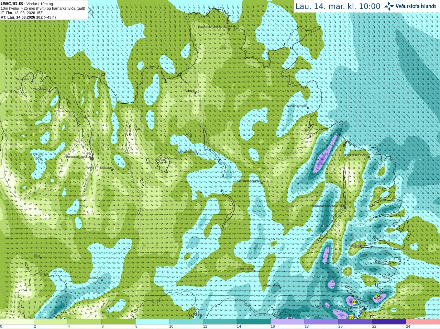This screenshot has height=329, width=440.
Task: Select the 6–8 m/s legend swatch
Action: coord(118,322)
